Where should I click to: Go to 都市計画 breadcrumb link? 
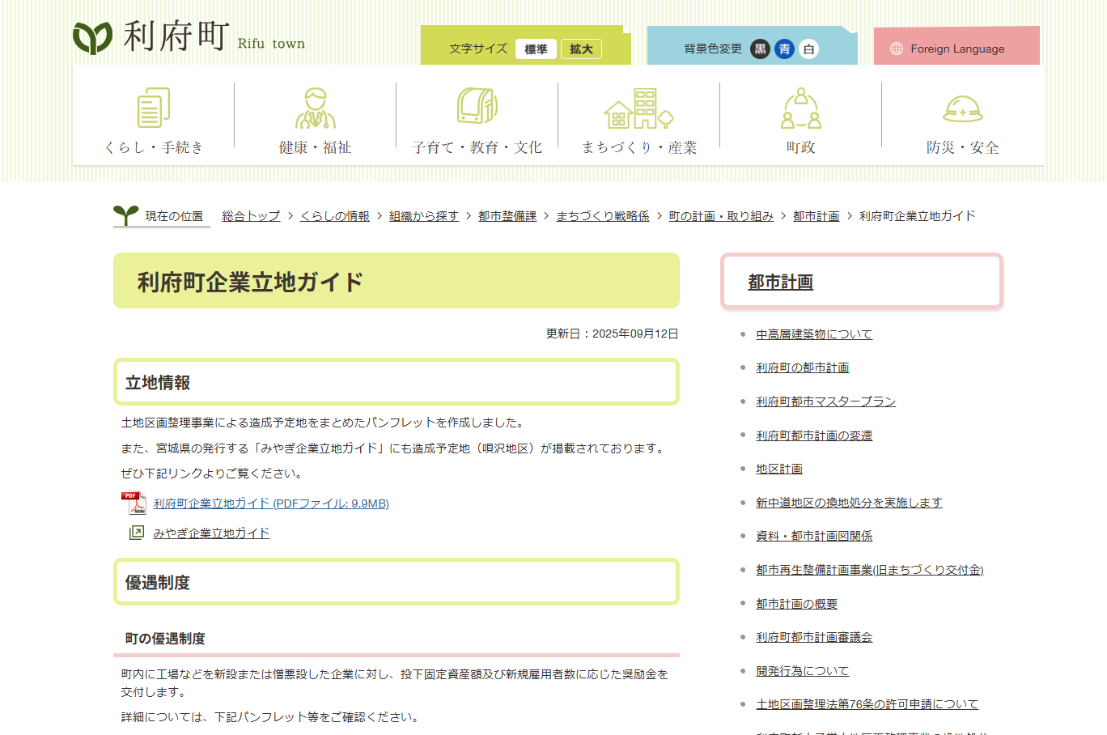pyautogui.click(x=816, y=216)
